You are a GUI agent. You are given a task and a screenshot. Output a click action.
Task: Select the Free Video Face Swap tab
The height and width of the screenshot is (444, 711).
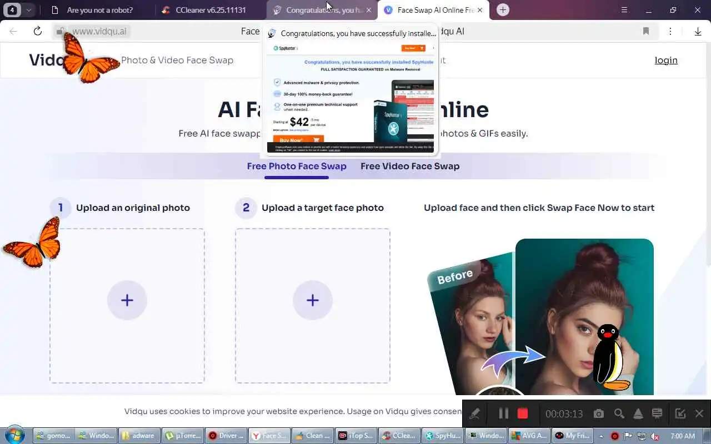pyautogui.click(x=410, y=166)
